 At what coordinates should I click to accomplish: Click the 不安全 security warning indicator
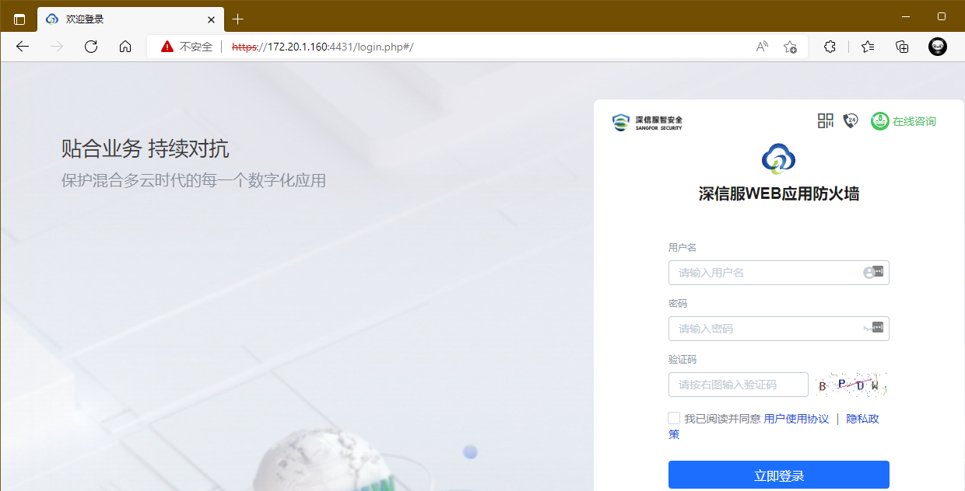click(x=187, y=47)
